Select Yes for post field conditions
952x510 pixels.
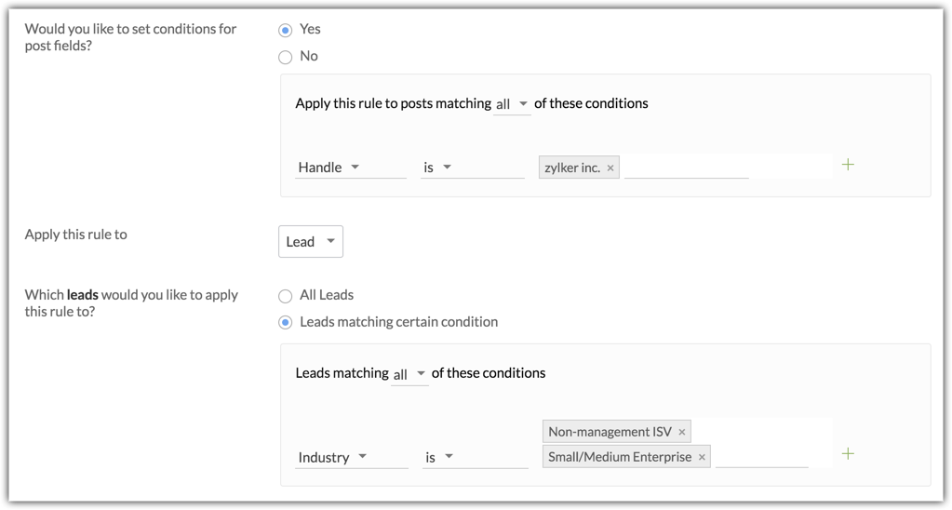tap(286, 31)
